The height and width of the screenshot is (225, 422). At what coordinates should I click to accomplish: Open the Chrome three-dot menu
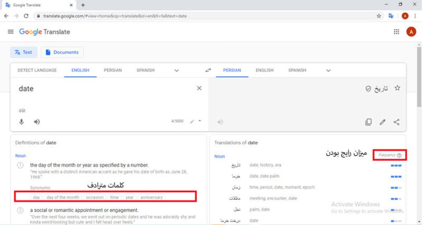point(416,16)
